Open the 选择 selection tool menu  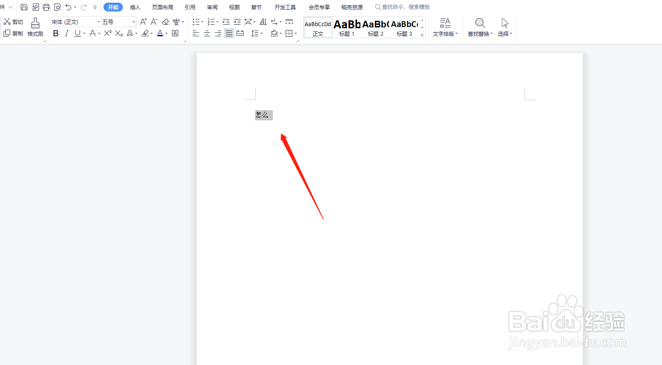click(505, 27)
